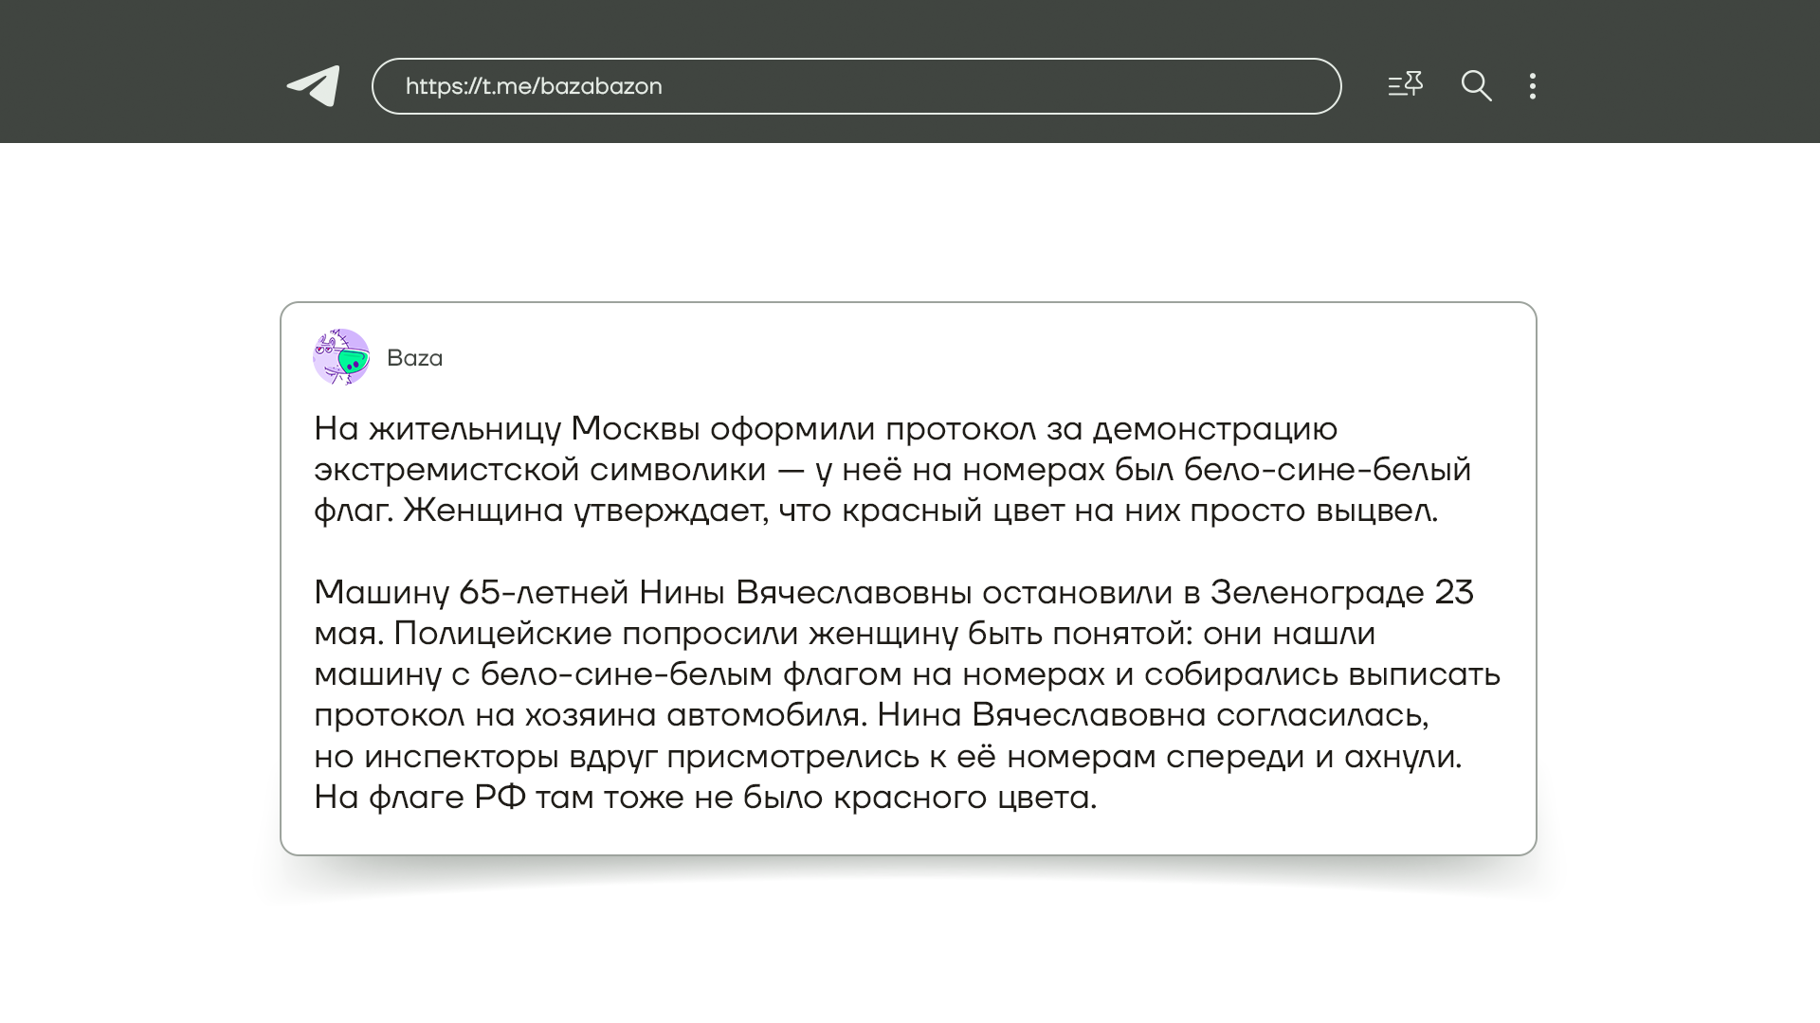Viewport: 1820px width, 1023px height.
Task: Click the last sentence about красного цвета
Action: point(705,798)
